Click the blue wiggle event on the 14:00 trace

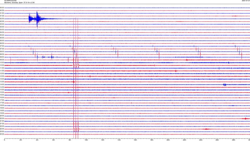tap(225, 85)
